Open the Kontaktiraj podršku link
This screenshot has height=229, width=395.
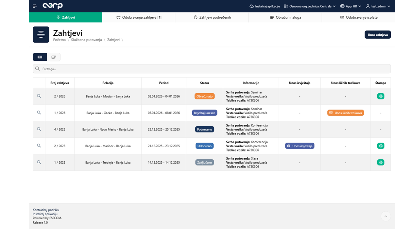[46, 210]
